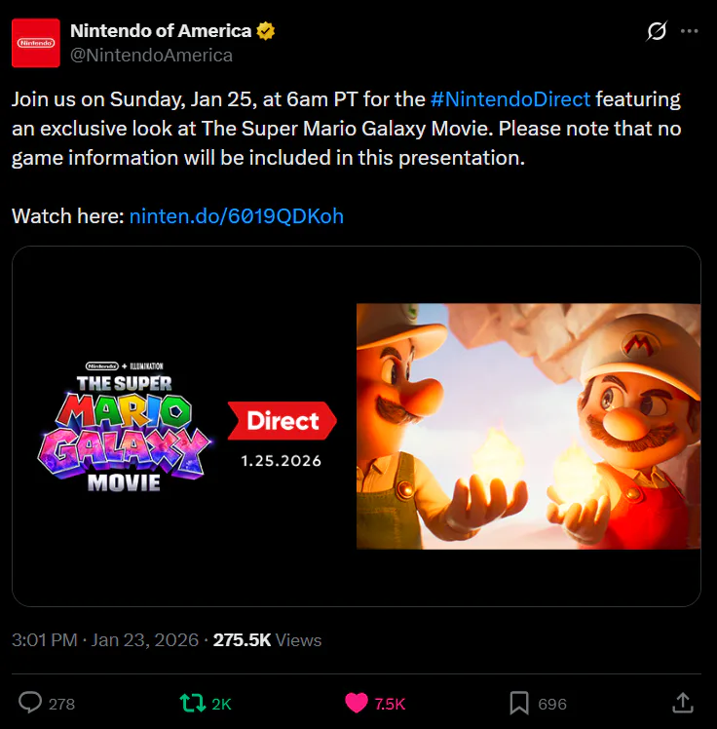Click the 278 replies count
The image size is (717, 729).
pos(61,704)
